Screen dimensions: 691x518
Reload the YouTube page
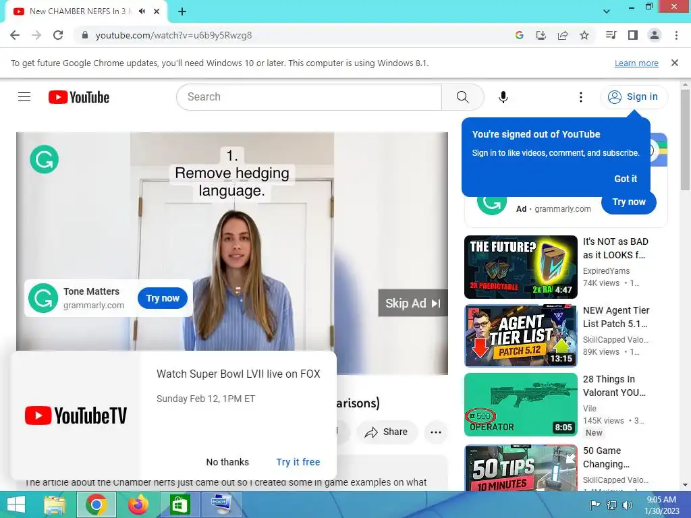[x=58, y=35]
